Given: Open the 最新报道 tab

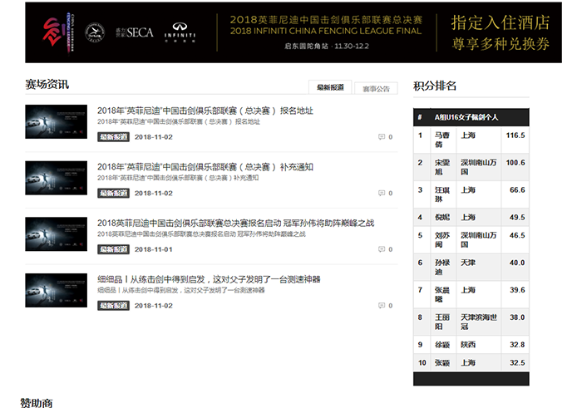Looking at the screenshot, I should (x=330, y=87).
